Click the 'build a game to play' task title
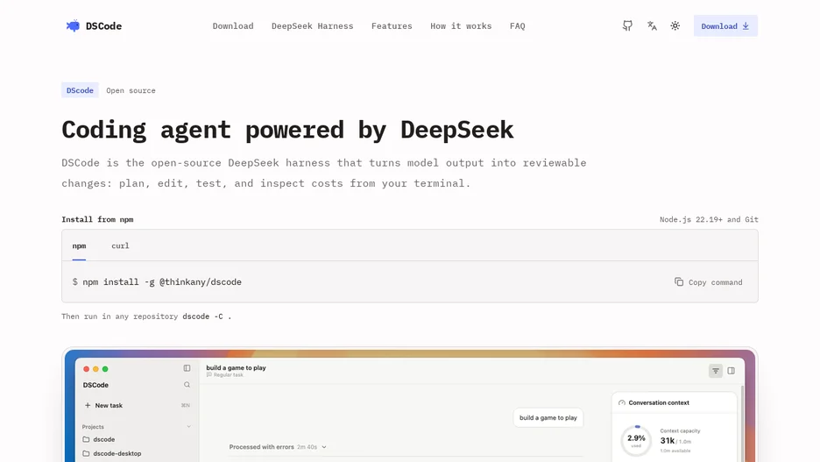Viewport: 820px width, 462px height. (236, 368)
